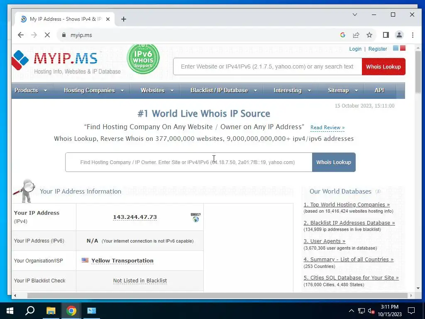Go back using the browser back arrow
425x319 pixels.
21,35
